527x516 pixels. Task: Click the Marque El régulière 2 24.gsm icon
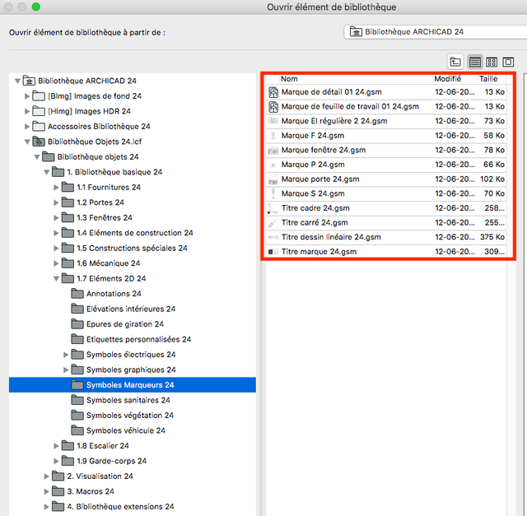[x=273, y=121]
